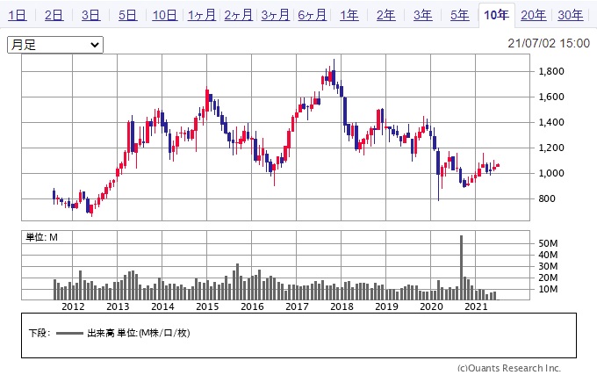Click the 10M volume axis label

(x=548, y=289)
